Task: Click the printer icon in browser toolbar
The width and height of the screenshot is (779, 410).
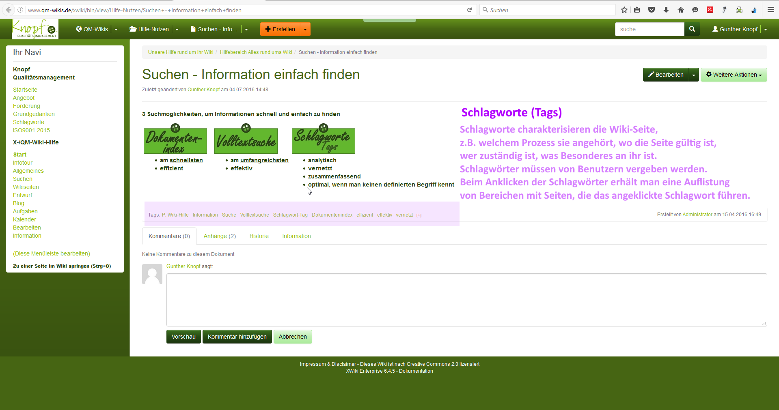Action: click(x=739, y=10)
